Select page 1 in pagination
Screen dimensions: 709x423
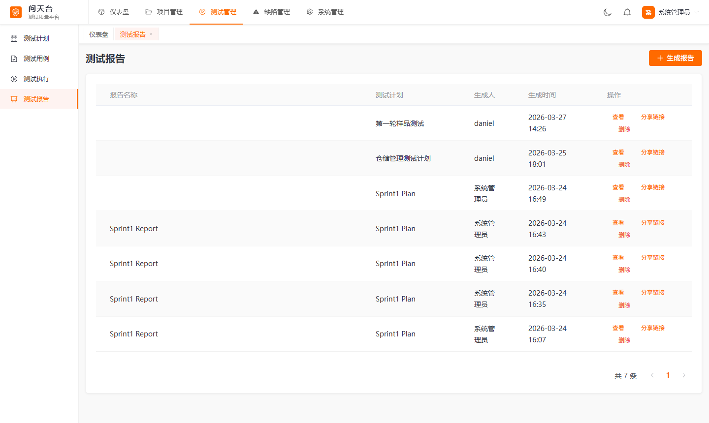[x=668, y=375]
